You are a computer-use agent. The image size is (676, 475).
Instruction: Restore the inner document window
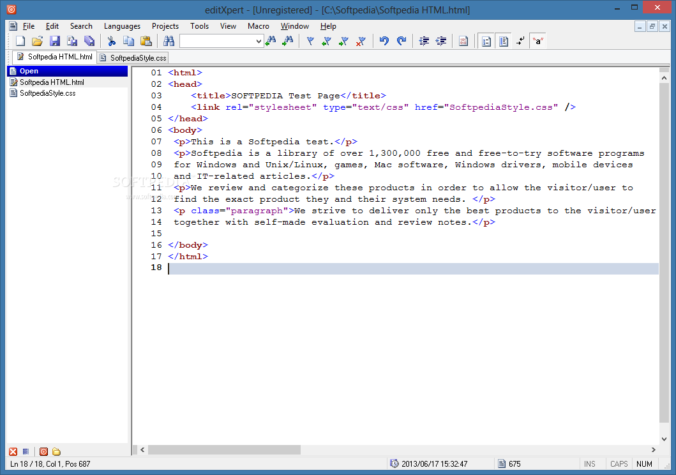[x=652, y=27]
